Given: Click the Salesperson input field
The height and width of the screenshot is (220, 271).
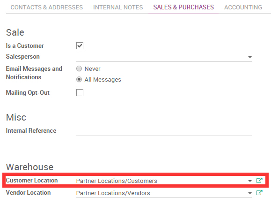Looking at the screenshot, I should click(x=162, y=57).
